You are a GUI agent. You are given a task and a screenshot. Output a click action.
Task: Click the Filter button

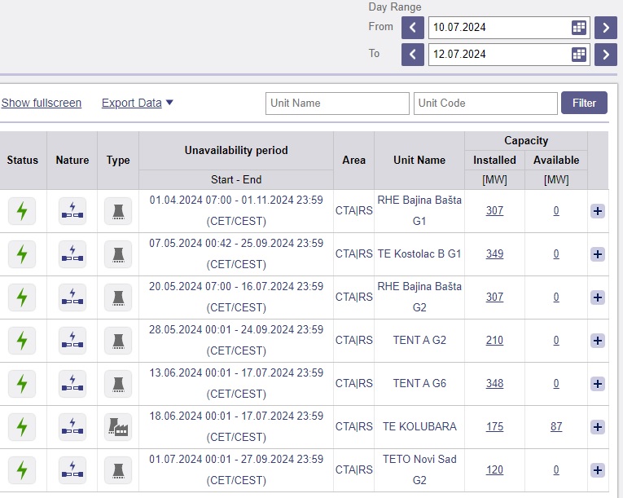point(584,103)
